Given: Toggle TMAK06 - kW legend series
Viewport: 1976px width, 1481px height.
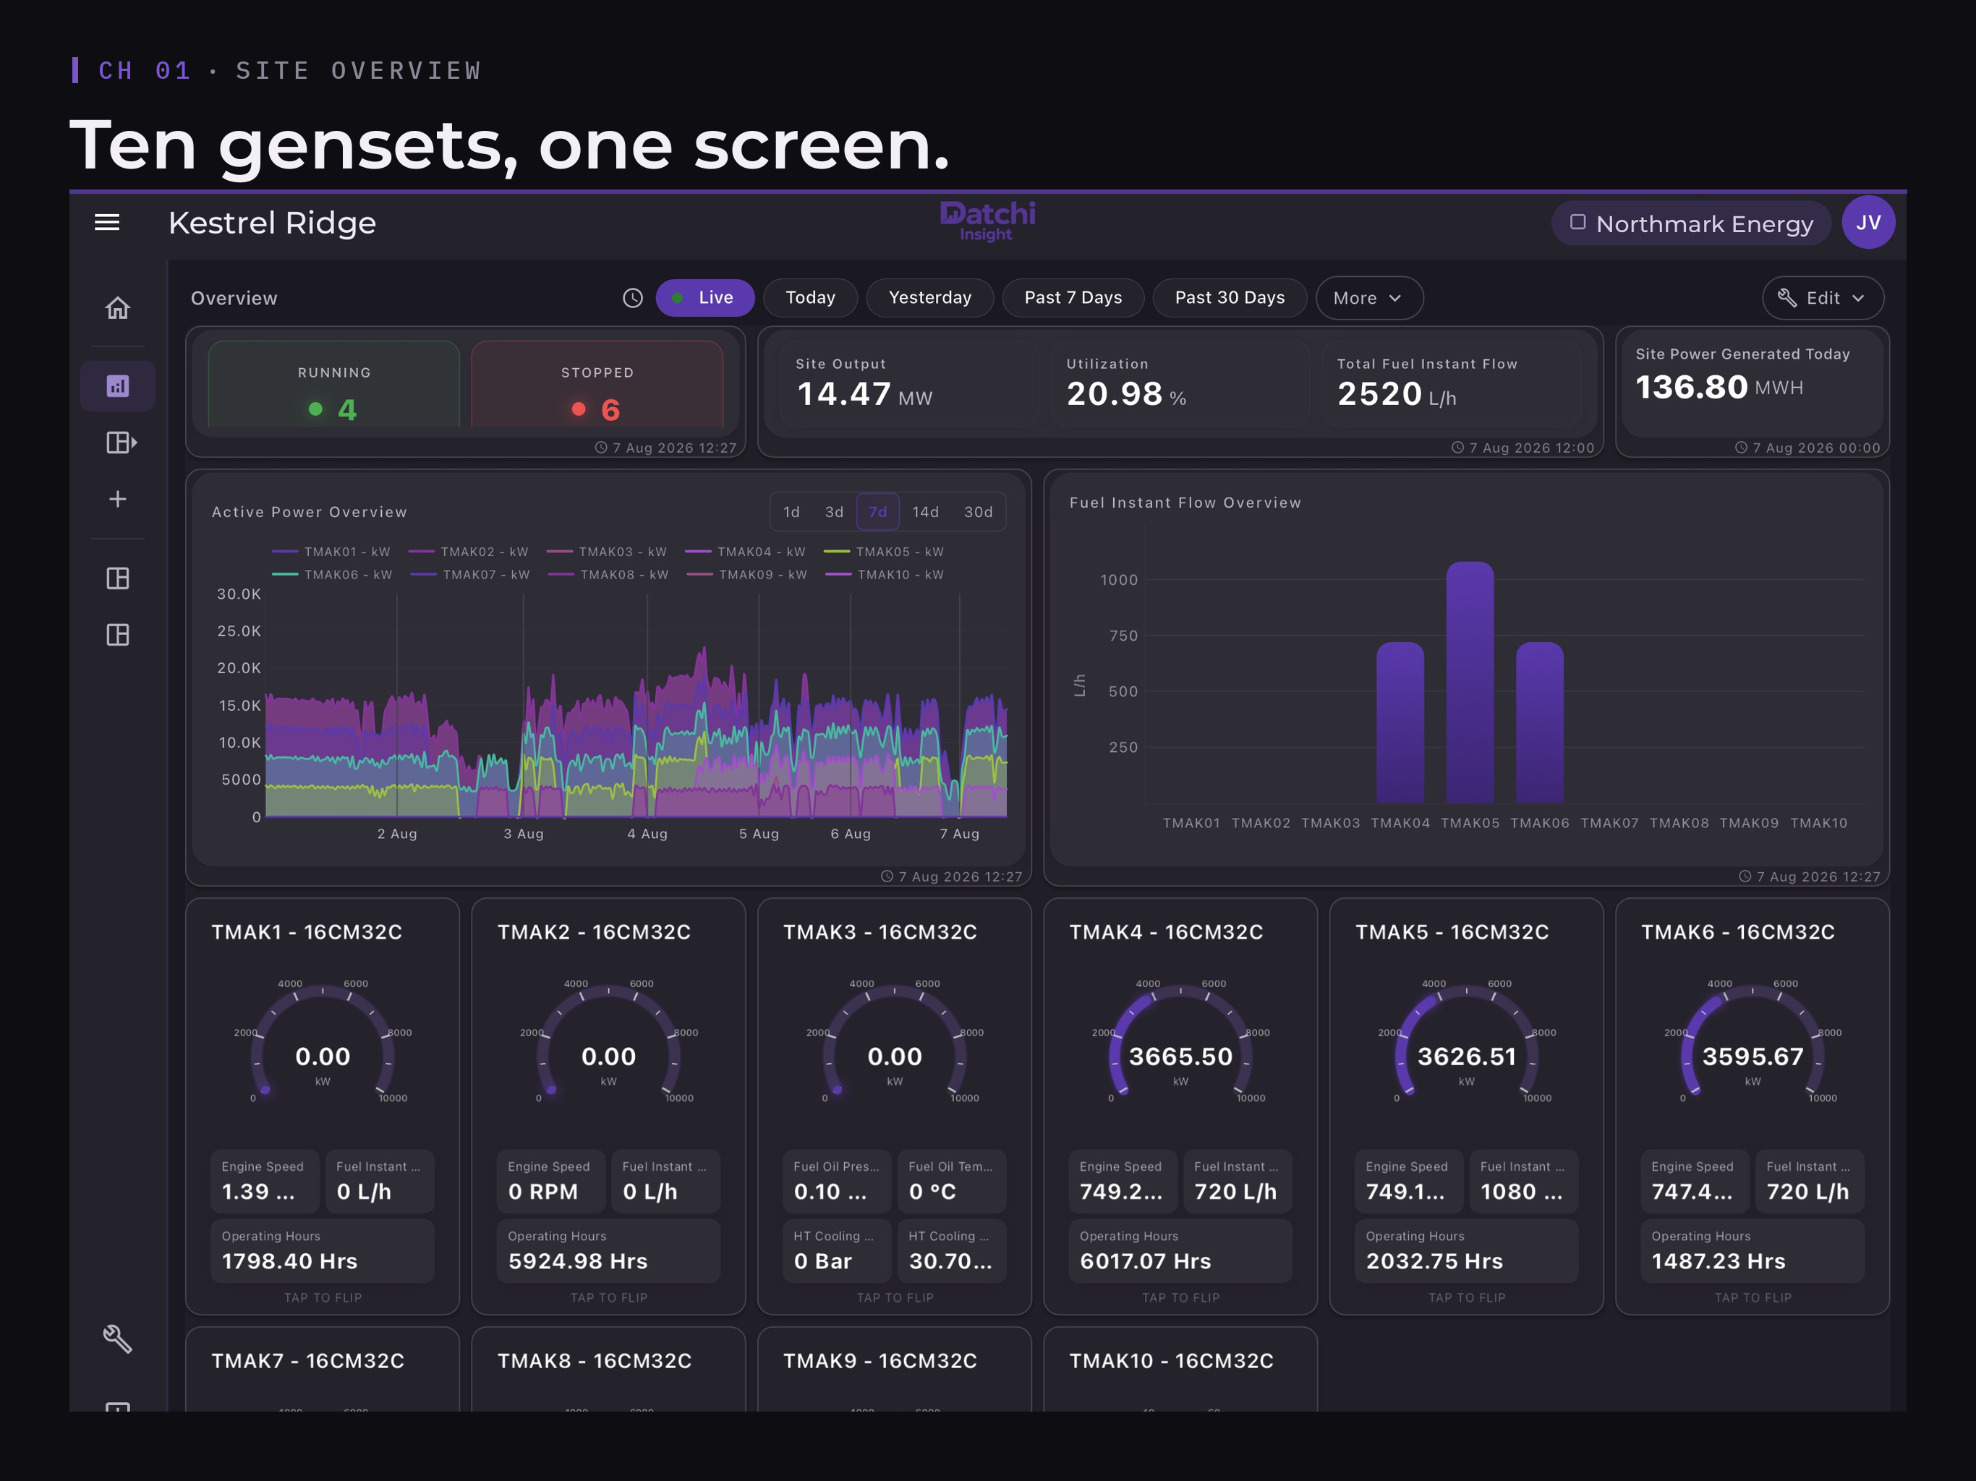Looking at the screenshot, I should click(x=332, y=574).
